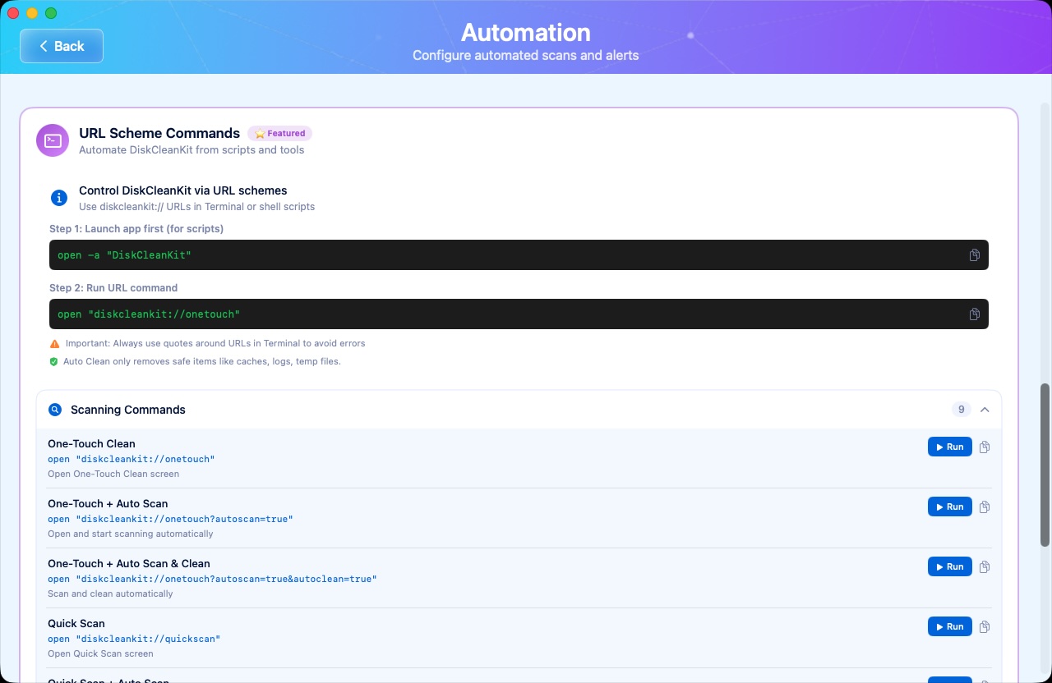
Task: Click the vertical scrollbar thumb
Action: [x=1045, y=464]
